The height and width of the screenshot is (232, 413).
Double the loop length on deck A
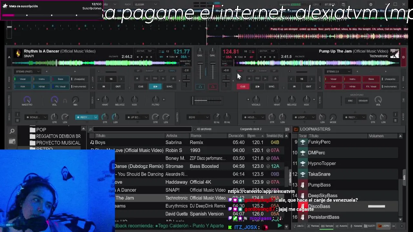[121, 79]
